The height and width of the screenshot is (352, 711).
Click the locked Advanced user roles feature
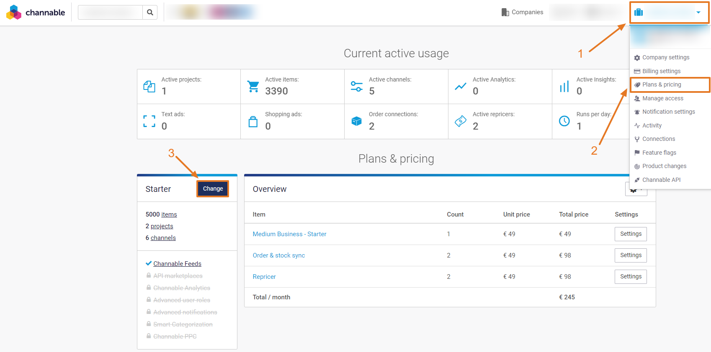(x=182, y=300)
